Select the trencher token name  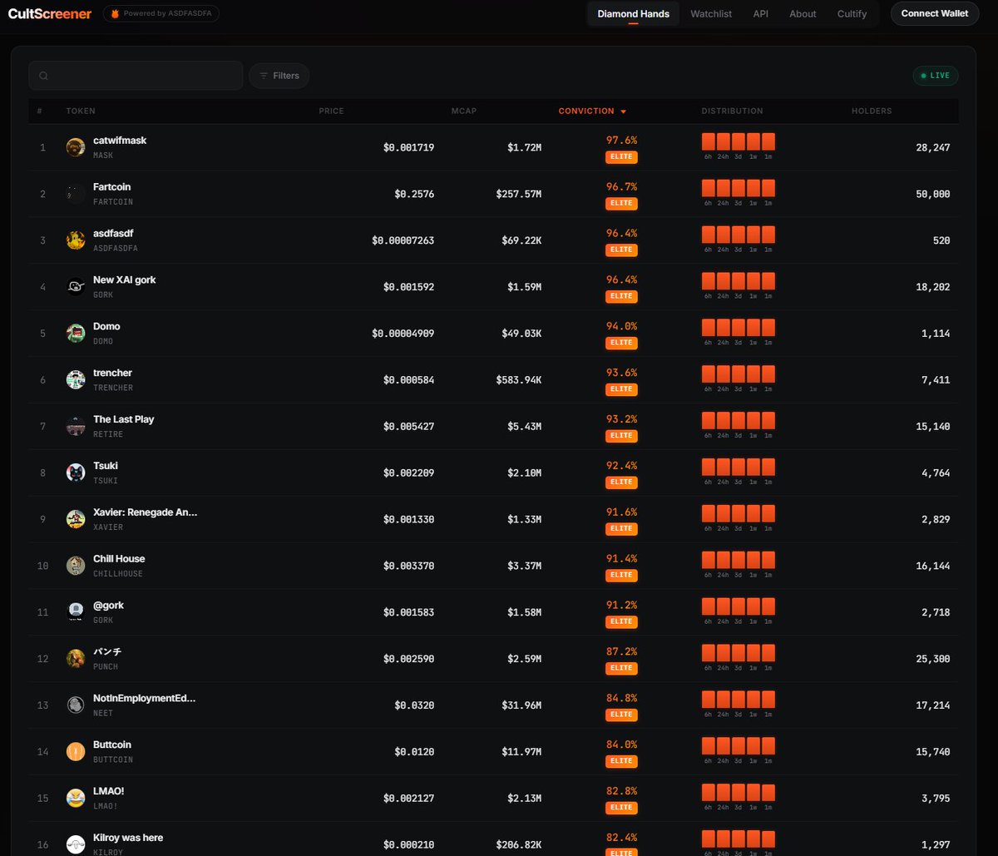coord(112,373)
